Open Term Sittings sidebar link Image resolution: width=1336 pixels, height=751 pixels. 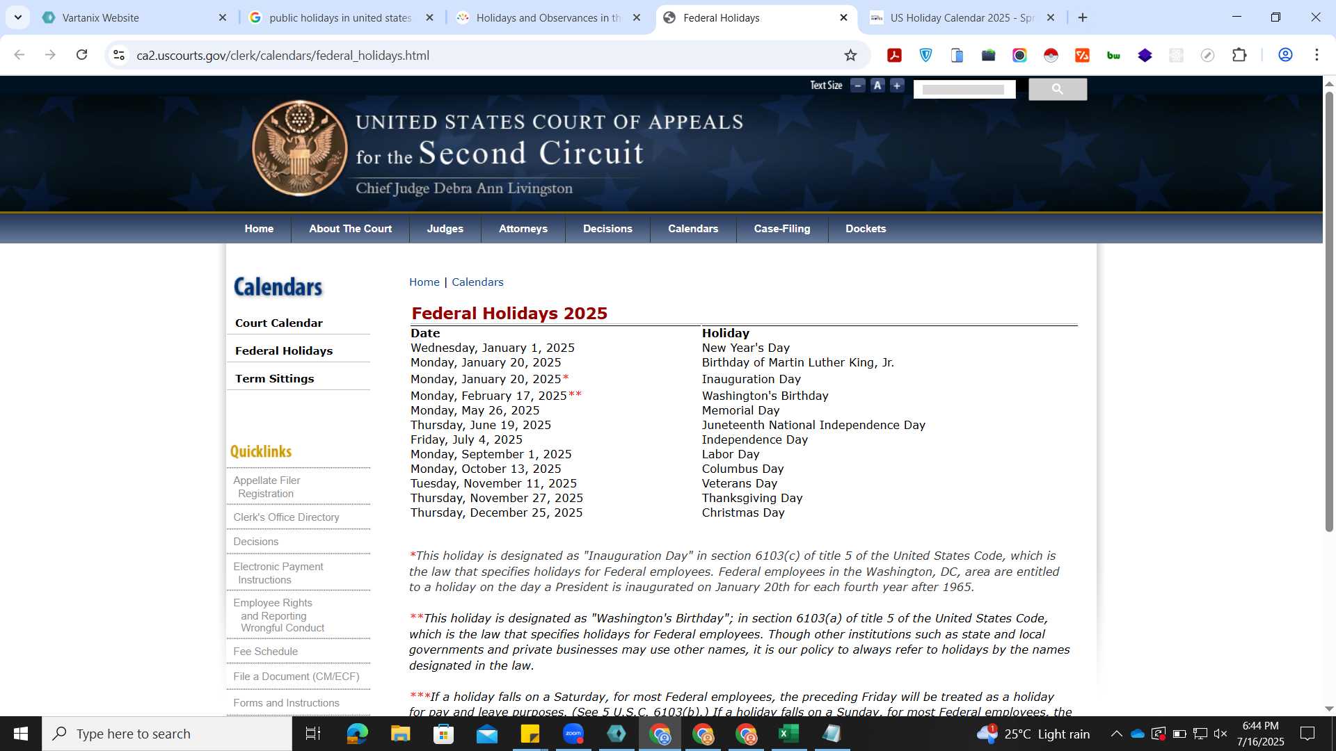(275, 379)
